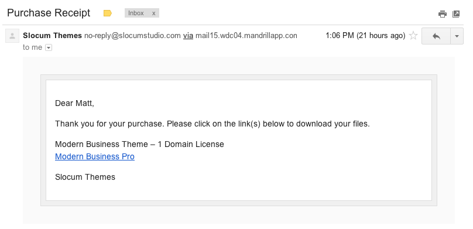Image resolution: width=473 pixels, height=229 pixels.
Task: Click the underlined "via" link
Action: tap(188, 36)
